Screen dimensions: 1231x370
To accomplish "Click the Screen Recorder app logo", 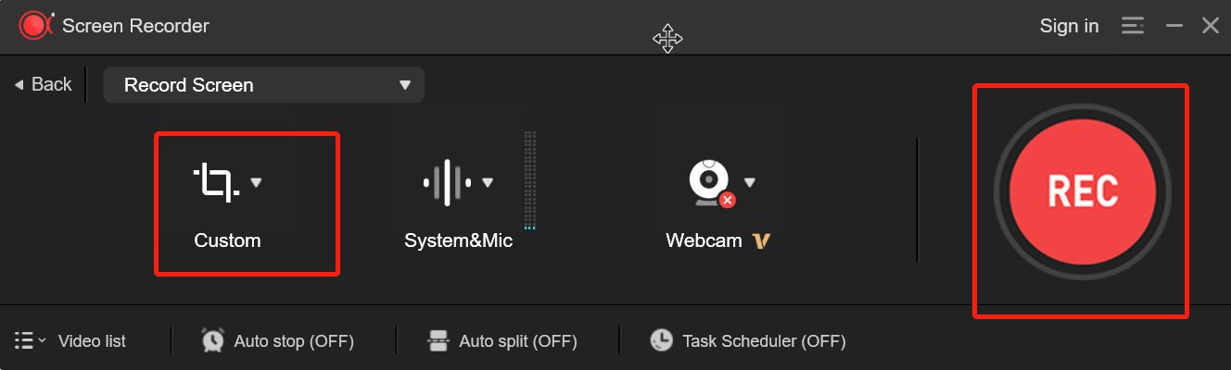I will pos(35,26).
